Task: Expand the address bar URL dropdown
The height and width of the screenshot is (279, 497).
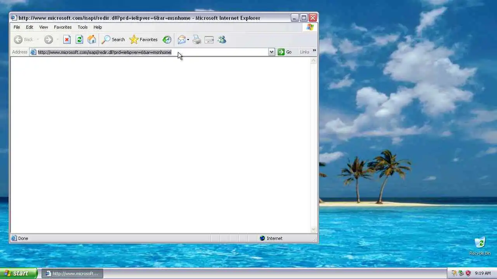Action: (271, 52)
